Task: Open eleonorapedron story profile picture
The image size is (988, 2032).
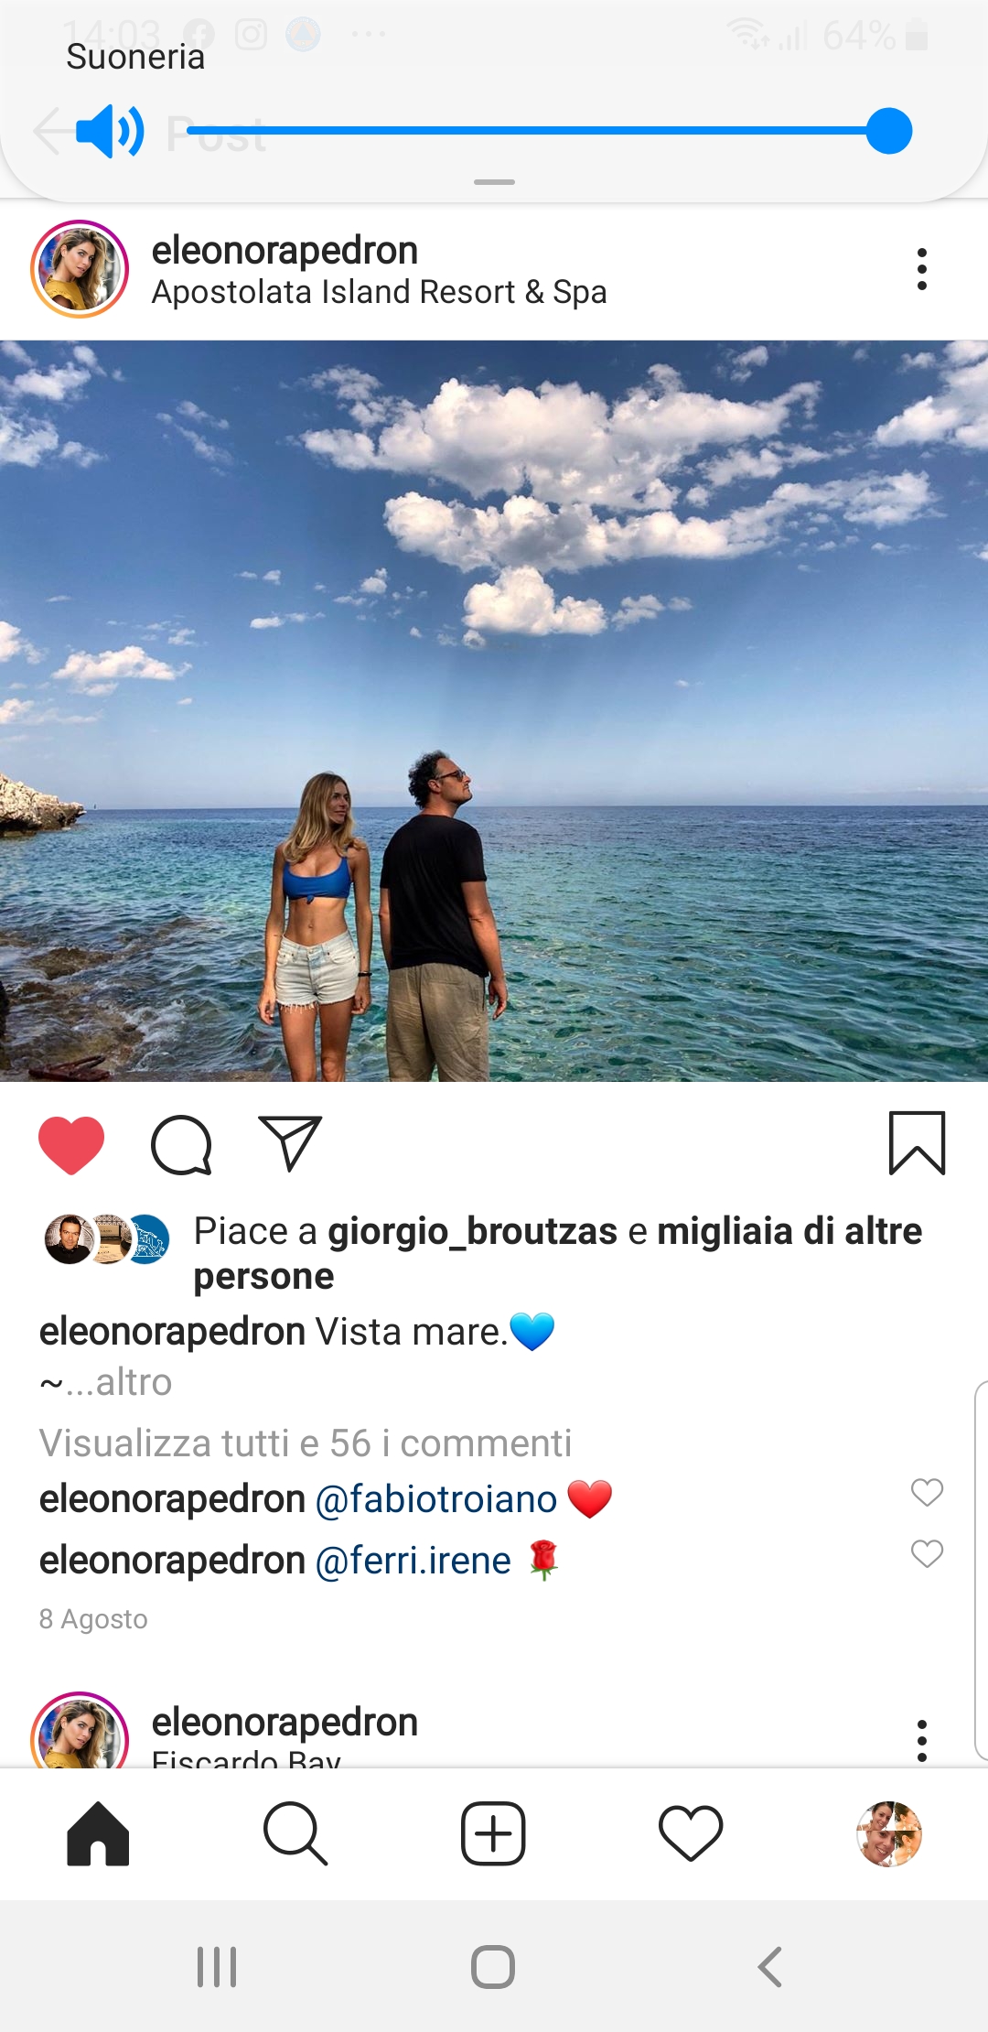Action: pos(80,269)
